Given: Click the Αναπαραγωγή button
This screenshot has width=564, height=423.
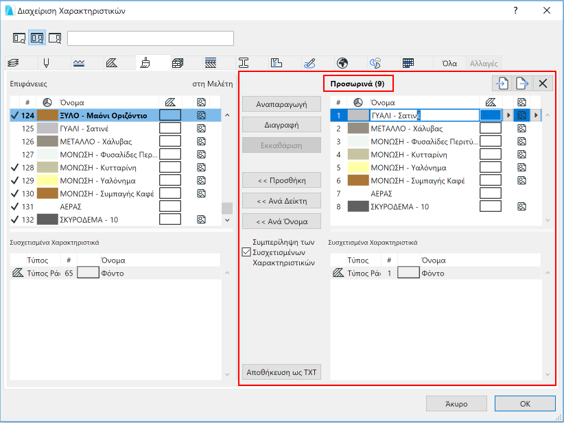Looking at the screenshot, I should [x=281, y=104].
